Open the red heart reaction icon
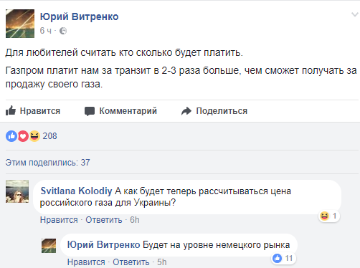Image resolution: width=360 pixels, height=268 pixels. (23, 136)
